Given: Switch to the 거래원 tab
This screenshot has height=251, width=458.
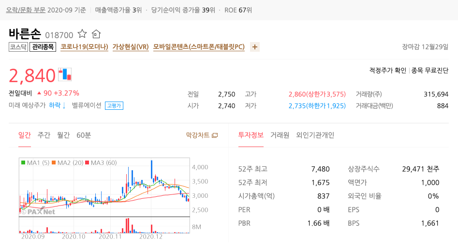Looking at the screenshot, I should tap(280, 135).
